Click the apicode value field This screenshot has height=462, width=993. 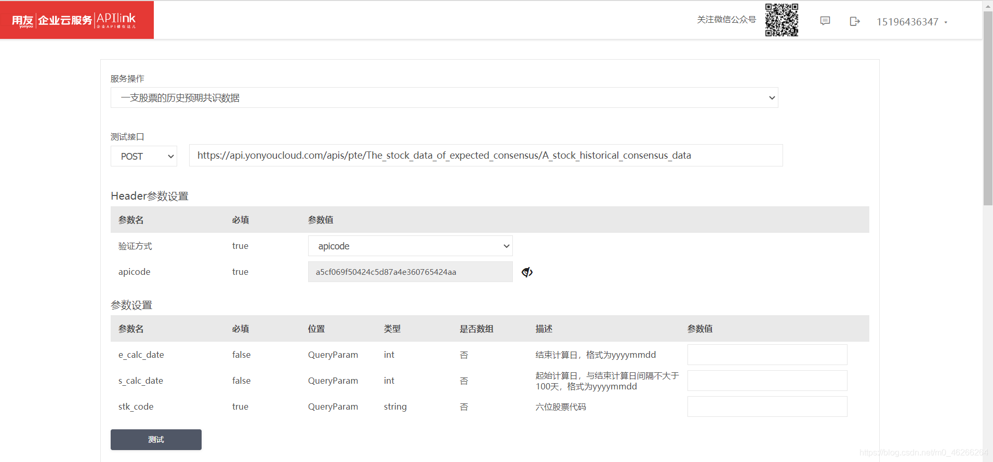click(411, 272)
